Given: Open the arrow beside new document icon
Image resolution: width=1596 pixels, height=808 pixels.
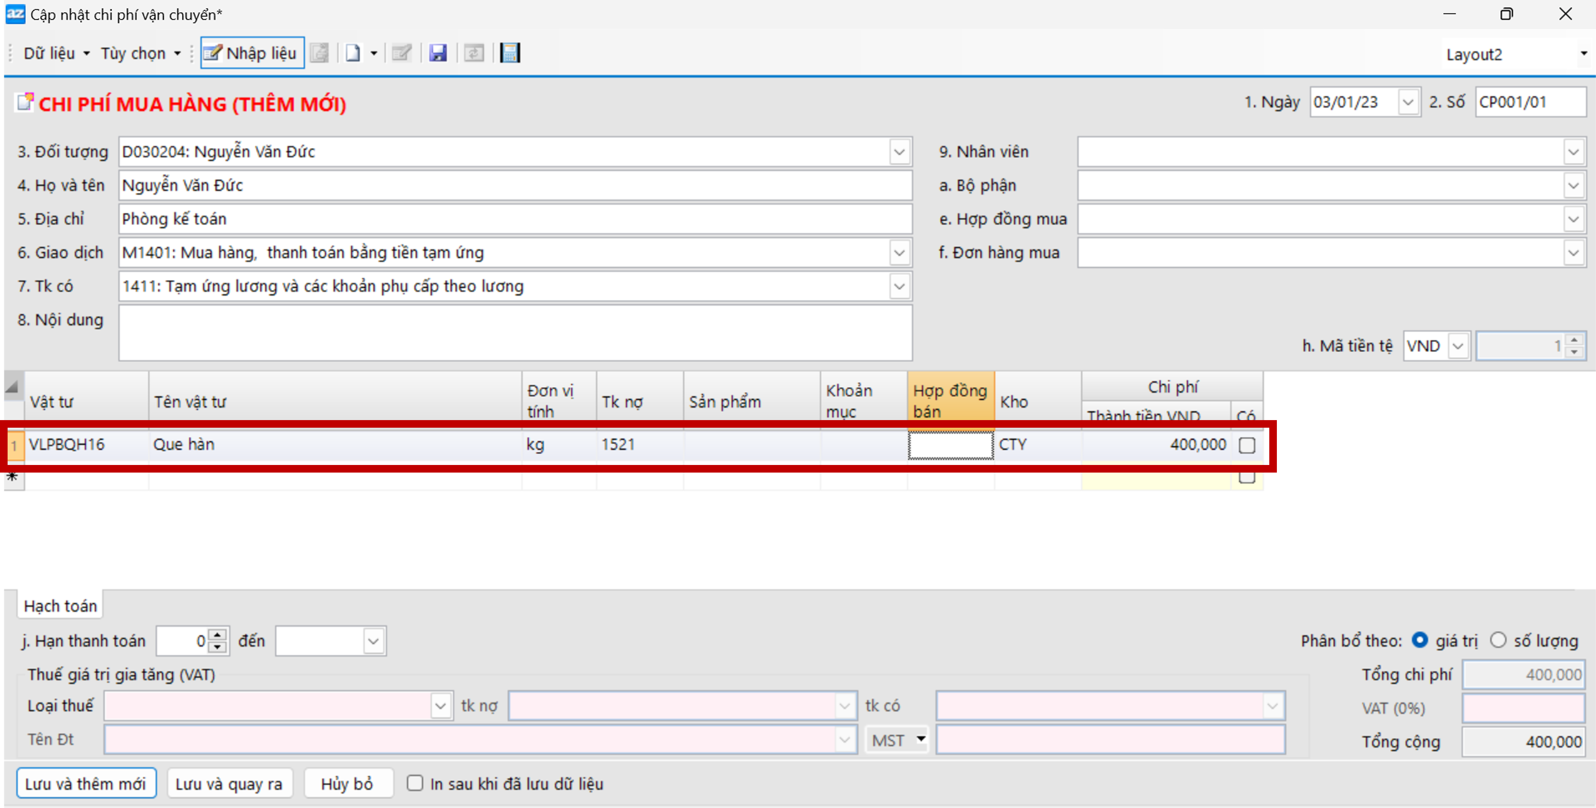Looking at the screenshot, I should coord(374,53).
